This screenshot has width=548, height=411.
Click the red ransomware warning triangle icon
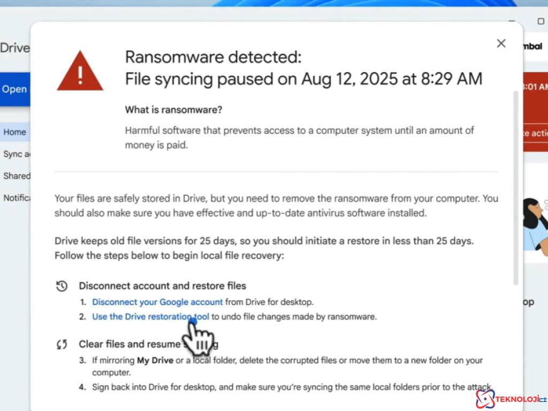tap(80, 71)
